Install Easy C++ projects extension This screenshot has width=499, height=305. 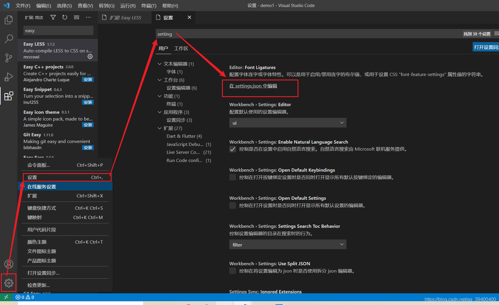coord(88,80)
